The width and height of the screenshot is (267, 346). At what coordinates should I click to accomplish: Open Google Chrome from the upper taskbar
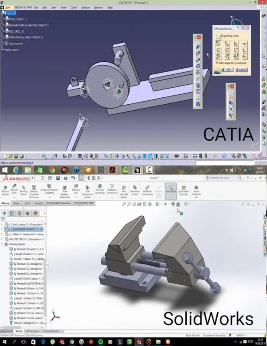click(52, 170)
